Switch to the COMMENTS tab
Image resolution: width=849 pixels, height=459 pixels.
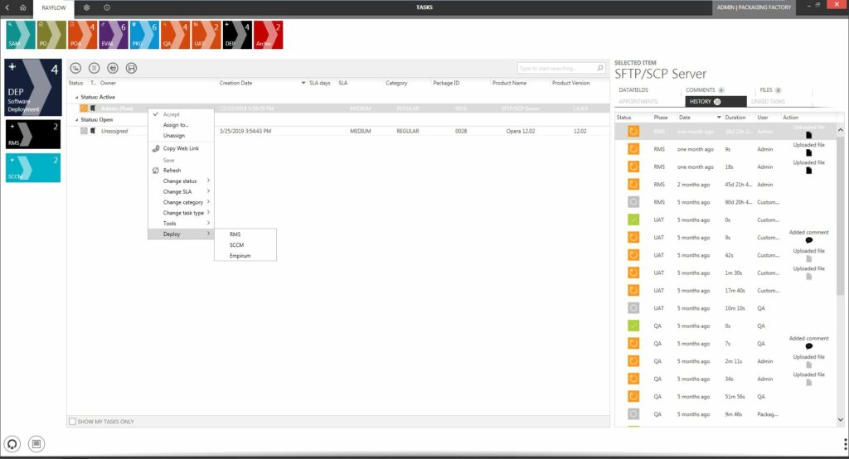click(705, 89)
